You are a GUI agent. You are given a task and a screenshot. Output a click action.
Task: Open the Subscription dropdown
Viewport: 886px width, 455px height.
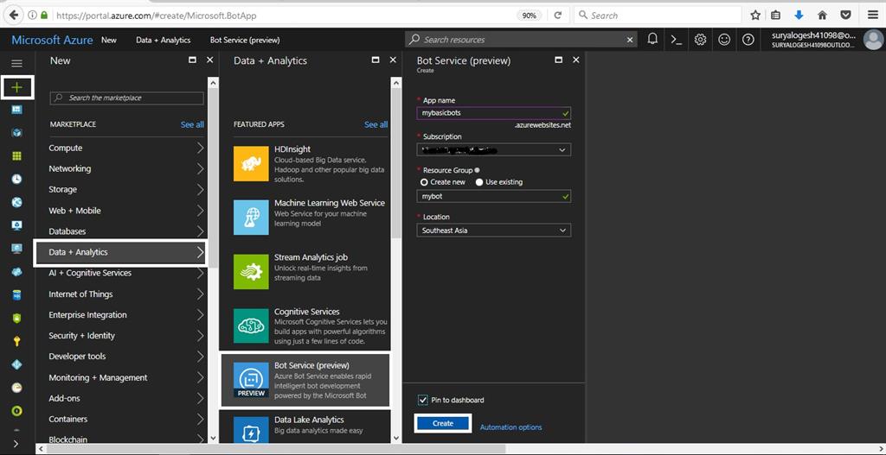pos(494,150)
